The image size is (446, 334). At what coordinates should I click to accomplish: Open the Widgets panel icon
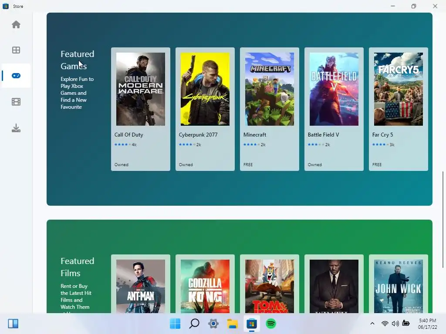pyautogui.click(x=13, y=324)
